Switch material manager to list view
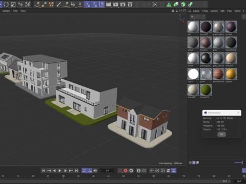The width and height of the screenshot is (246, 184). (x=190, y=163)
